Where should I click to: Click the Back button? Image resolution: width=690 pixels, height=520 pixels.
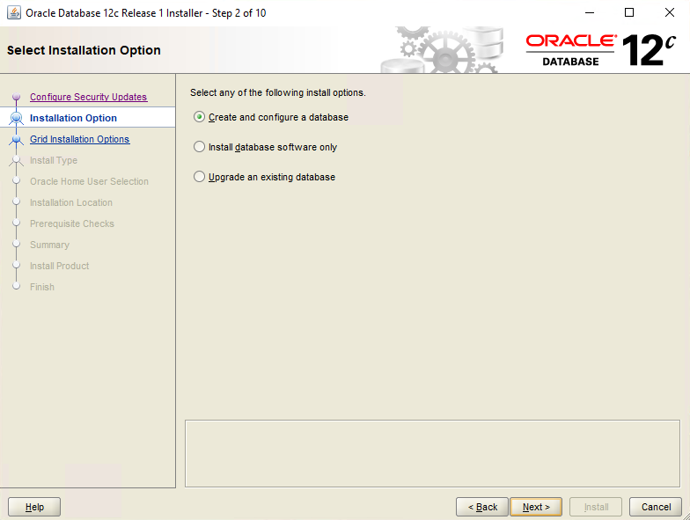(482, 507)
